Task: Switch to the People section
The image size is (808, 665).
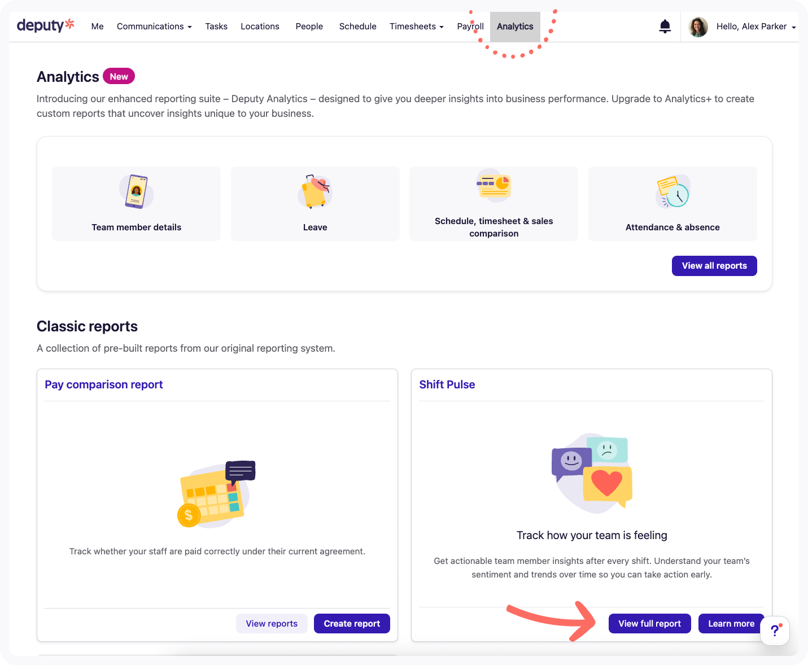Action: (309, 27)
